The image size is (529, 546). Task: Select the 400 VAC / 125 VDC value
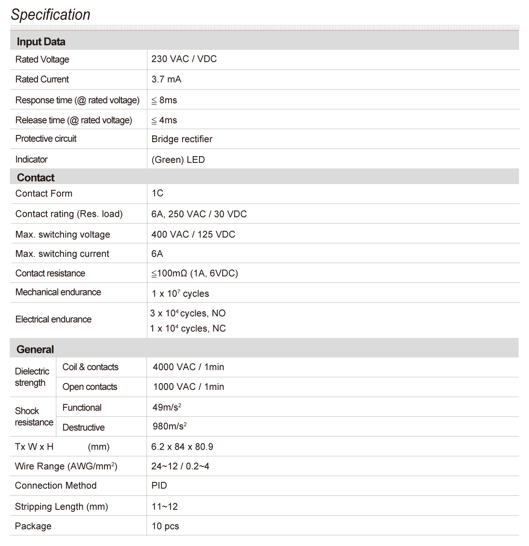click(x=193, y=235)
